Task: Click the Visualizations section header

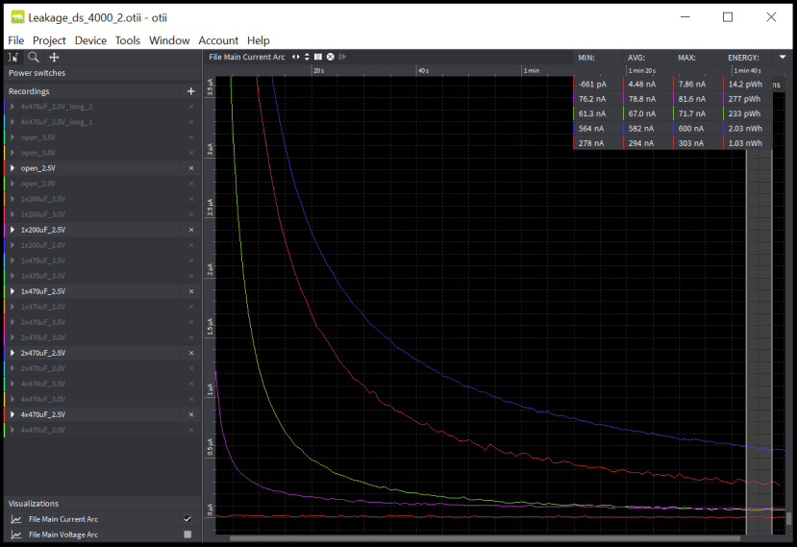Action: (34, 504)
